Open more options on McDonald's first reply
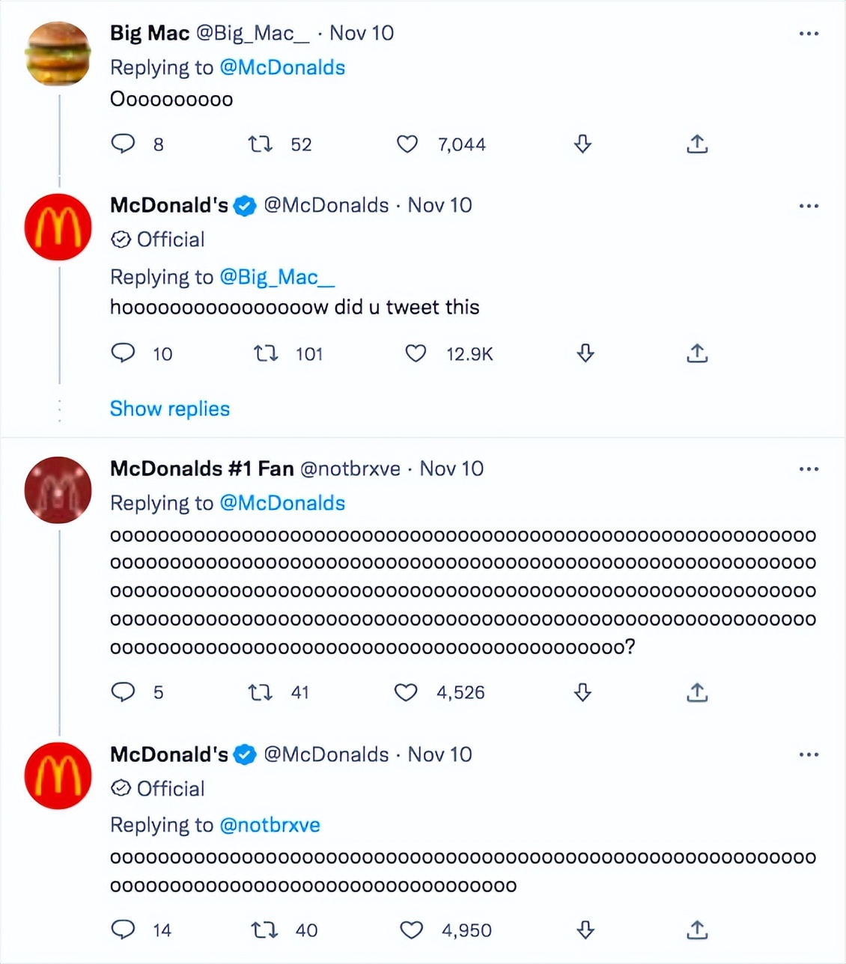Image resolution: width=846 pixels, height=964 pixels. [x=809, y=206]
